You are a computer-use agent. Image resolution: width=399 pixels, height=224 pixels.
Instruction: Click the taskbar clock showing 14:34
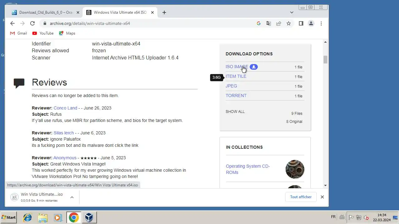point(382,217)
